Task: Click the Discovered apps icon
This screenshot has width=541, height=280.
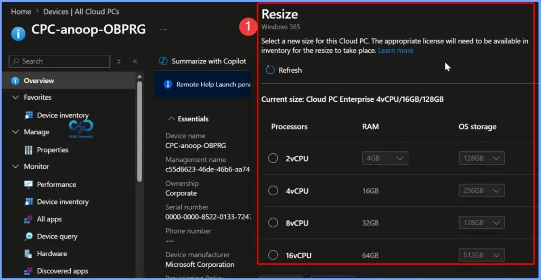Action: point(29,272)
